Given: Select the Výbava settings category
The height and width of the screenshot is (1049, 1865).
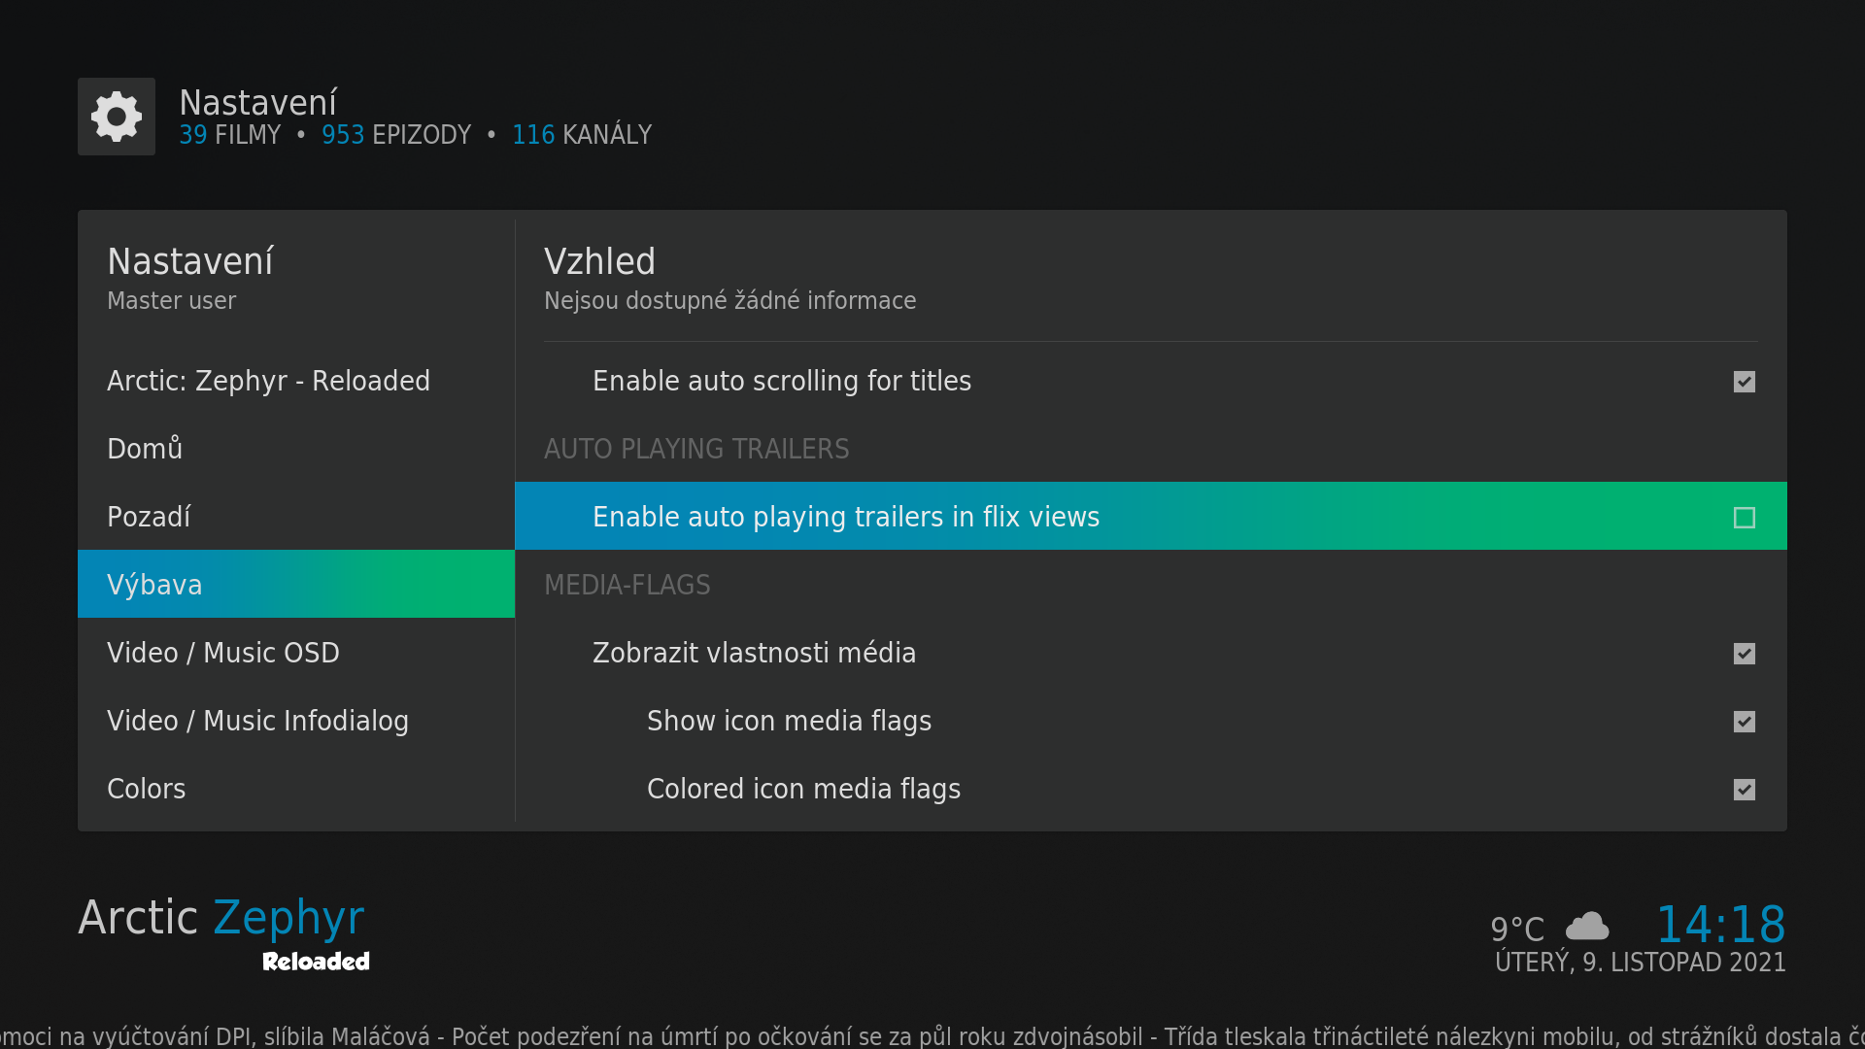Looking at the screenshot, I should coord(154,585).
